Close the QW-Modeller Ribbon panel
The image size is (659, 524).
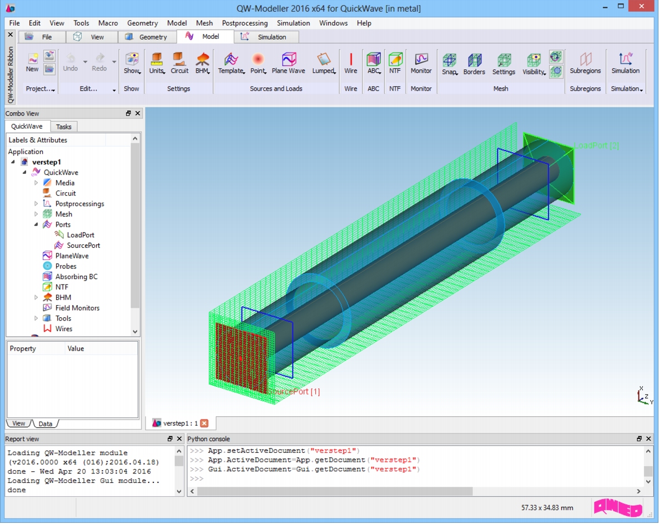pos(11,34)
